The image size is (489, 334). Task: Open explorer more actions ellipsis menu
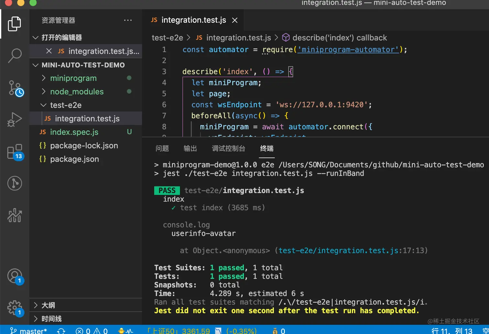click(128, 20)
